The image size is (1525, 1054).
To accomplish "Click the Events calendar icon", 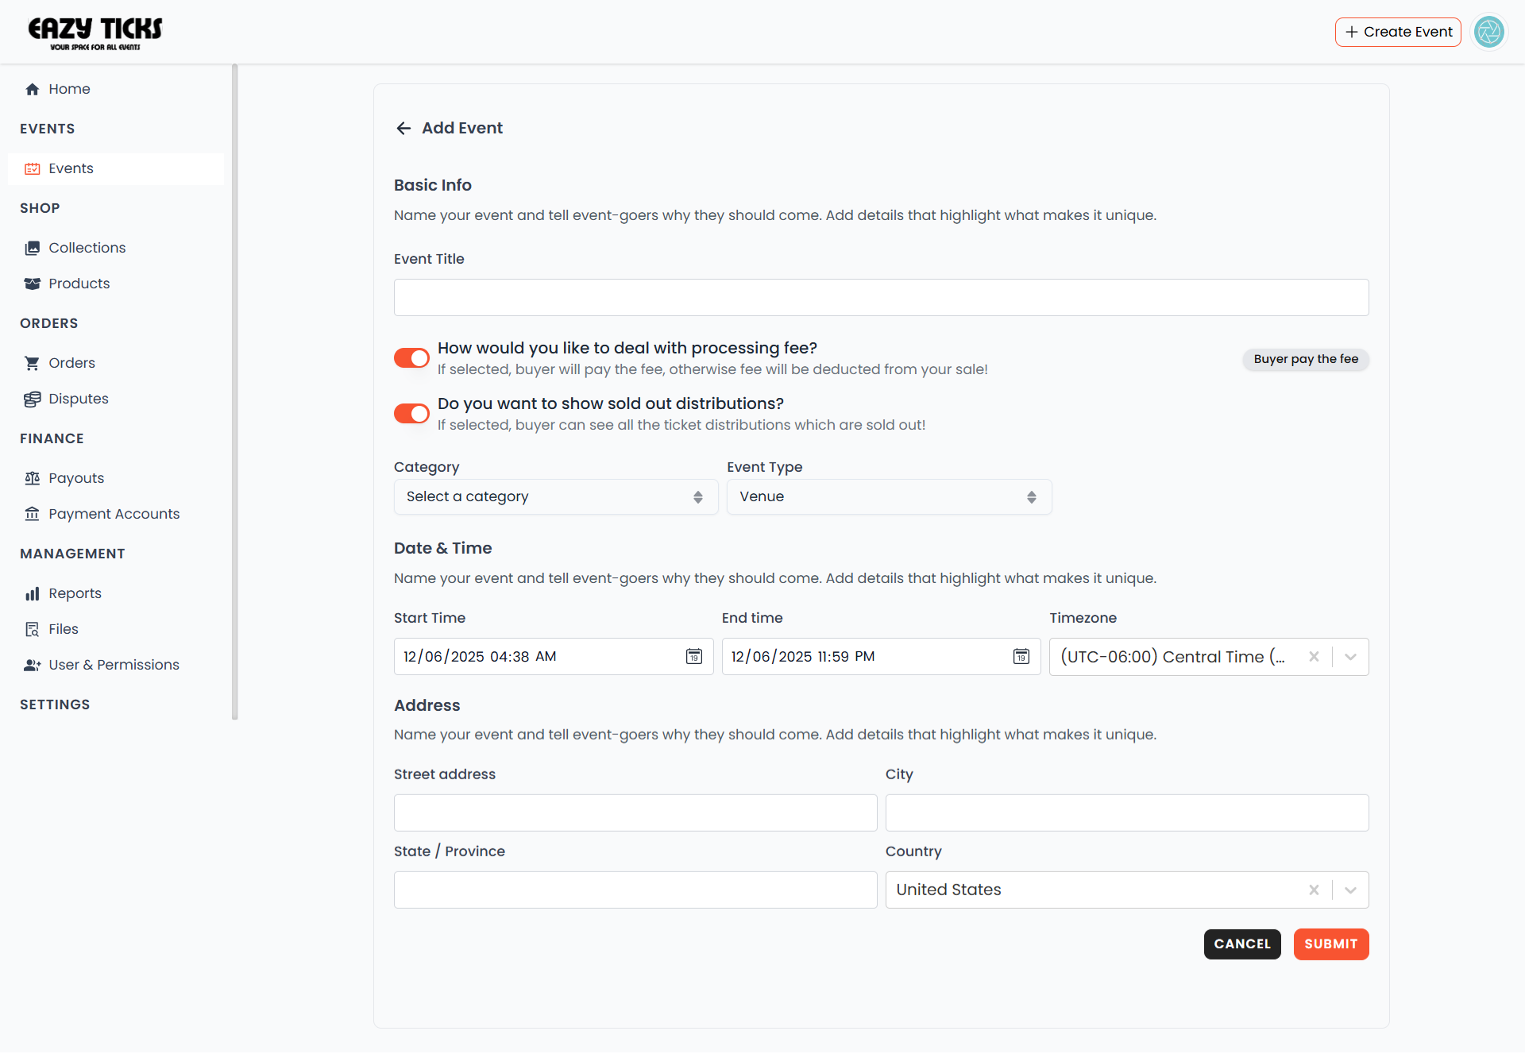I will [x=33, y=168].
